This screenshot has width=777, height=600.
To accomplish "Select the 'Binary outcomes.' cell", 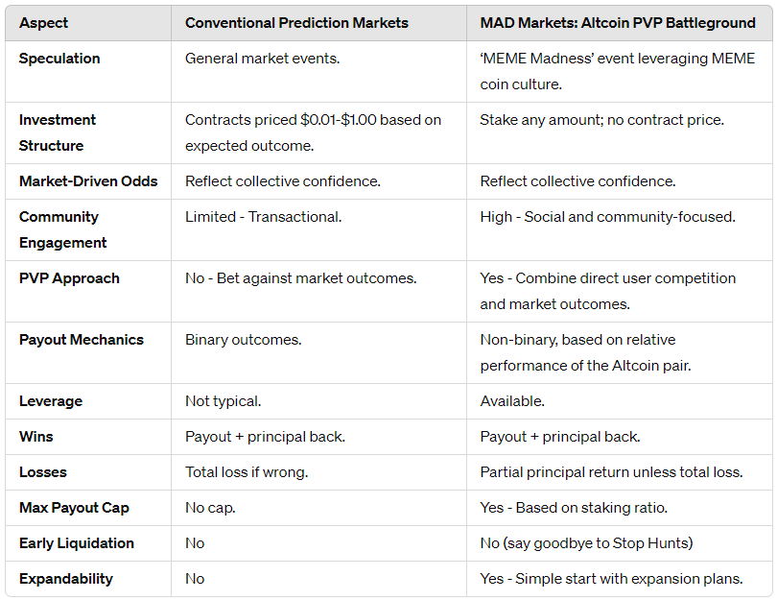I will [243, 340].
